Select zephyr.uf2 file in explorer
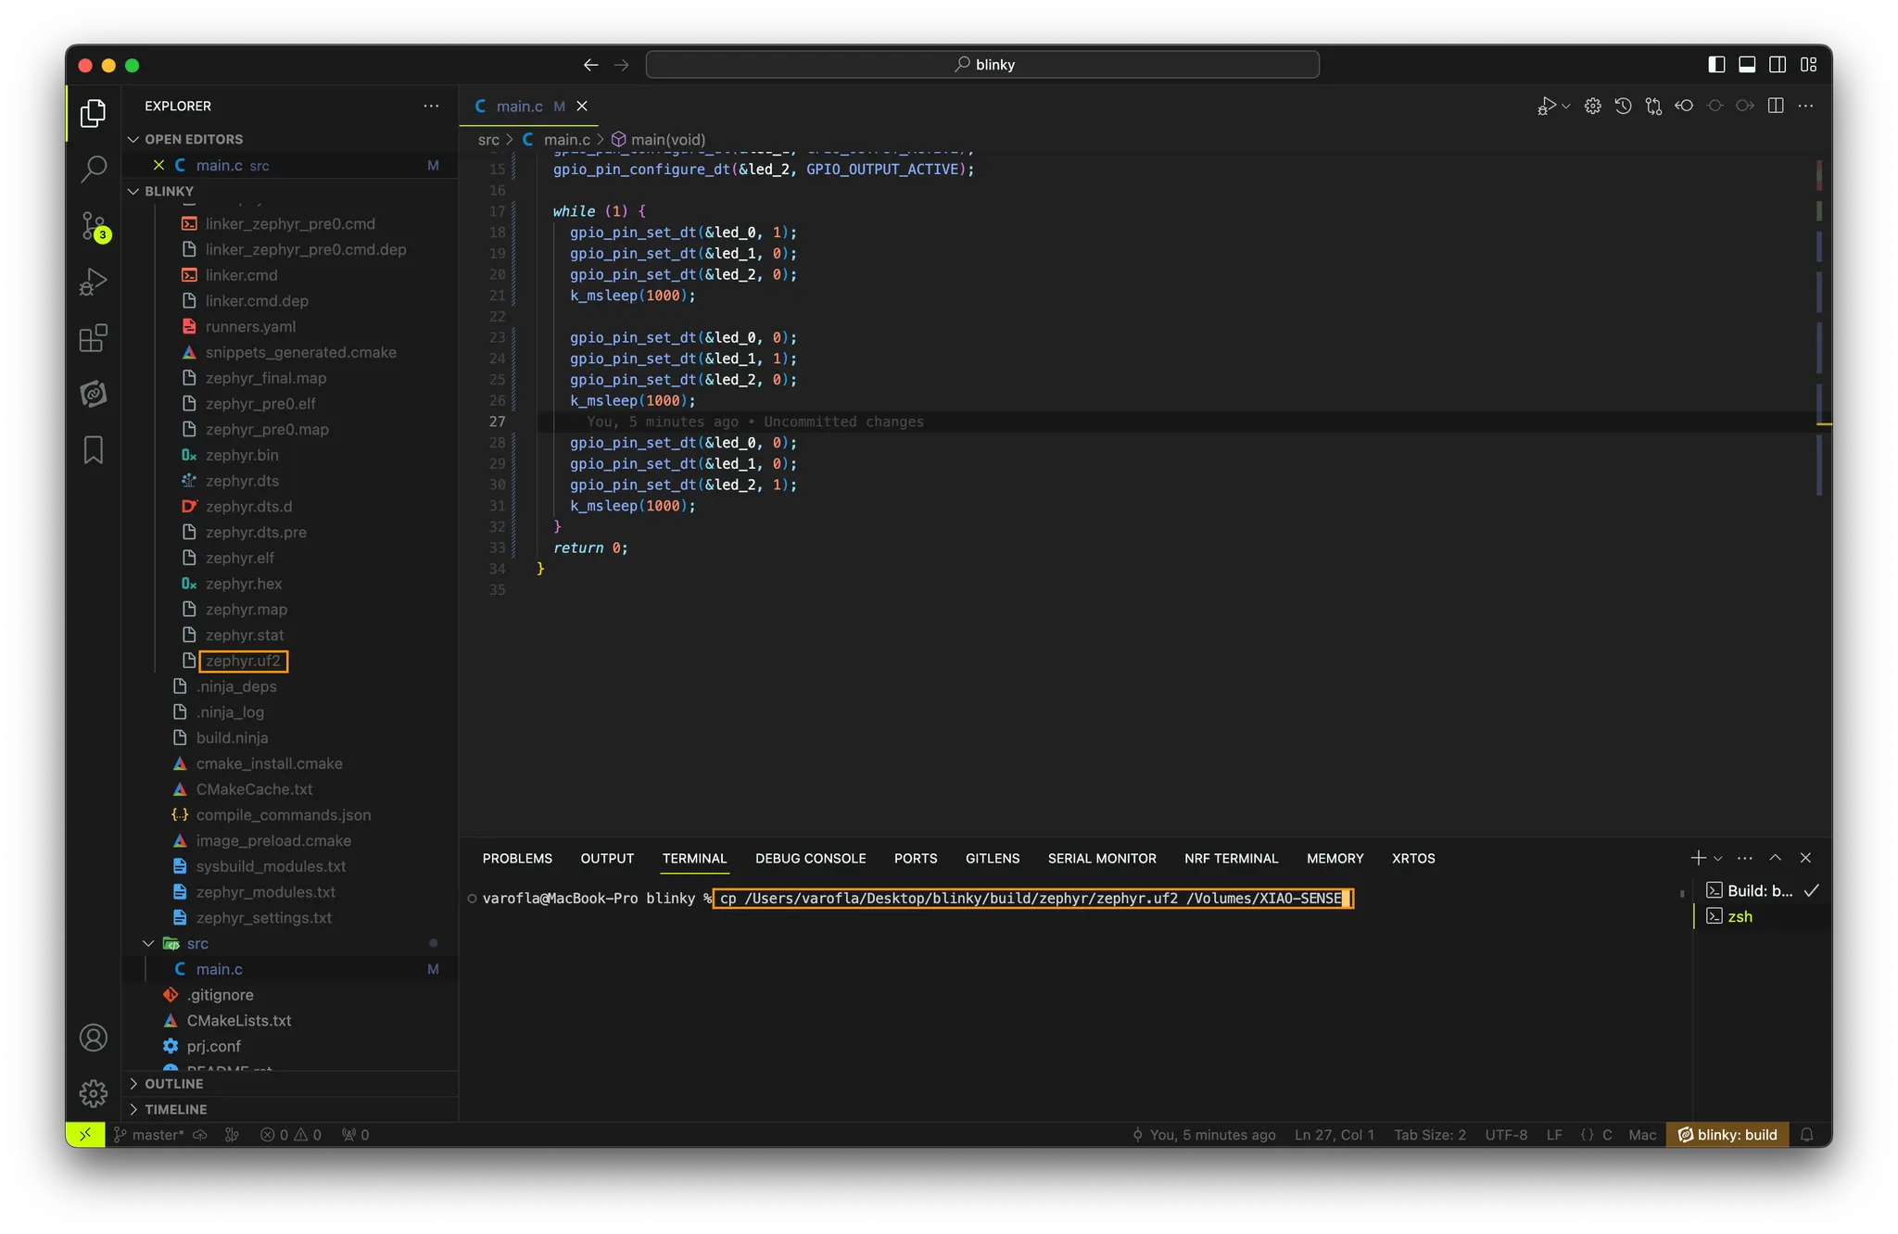1898x1234 pixels. click(242, 661)
